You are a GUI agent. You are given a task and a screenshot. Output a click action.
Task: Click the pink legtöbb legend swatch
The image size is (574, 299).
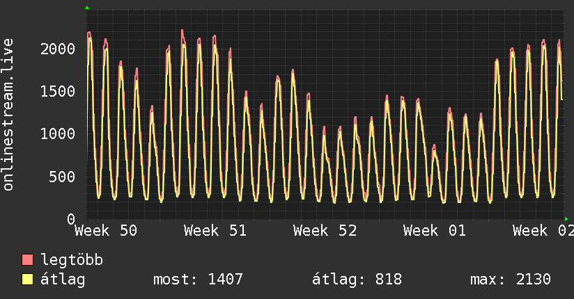[x=27, y=259]
